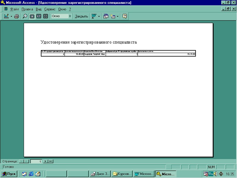
Task: Click the page number field showing 1
Action: click(36, 161)
